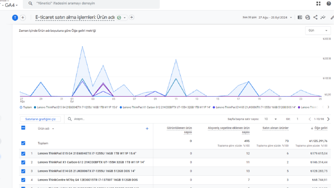
Task: Add a comparison with the plus beside T
Action: tap(23, 17)
